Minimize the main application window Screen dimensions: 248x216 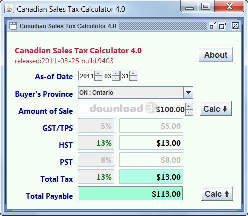coord(189,7)
